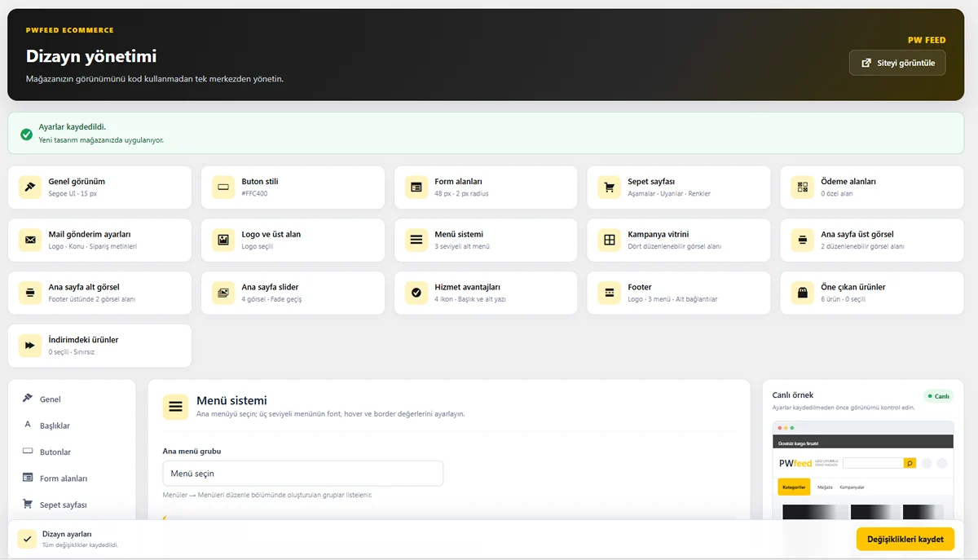This screenshot has height=560, width=978.
Task: Click the Siteyi görüntüle button
Action: pos(897,63)
